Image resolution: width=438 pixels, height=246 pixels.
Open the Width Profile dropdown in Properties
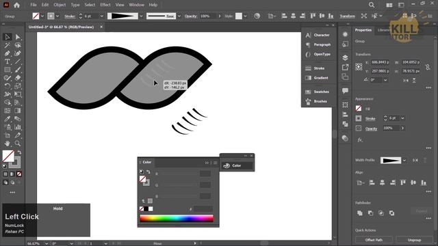coord(404,160)
